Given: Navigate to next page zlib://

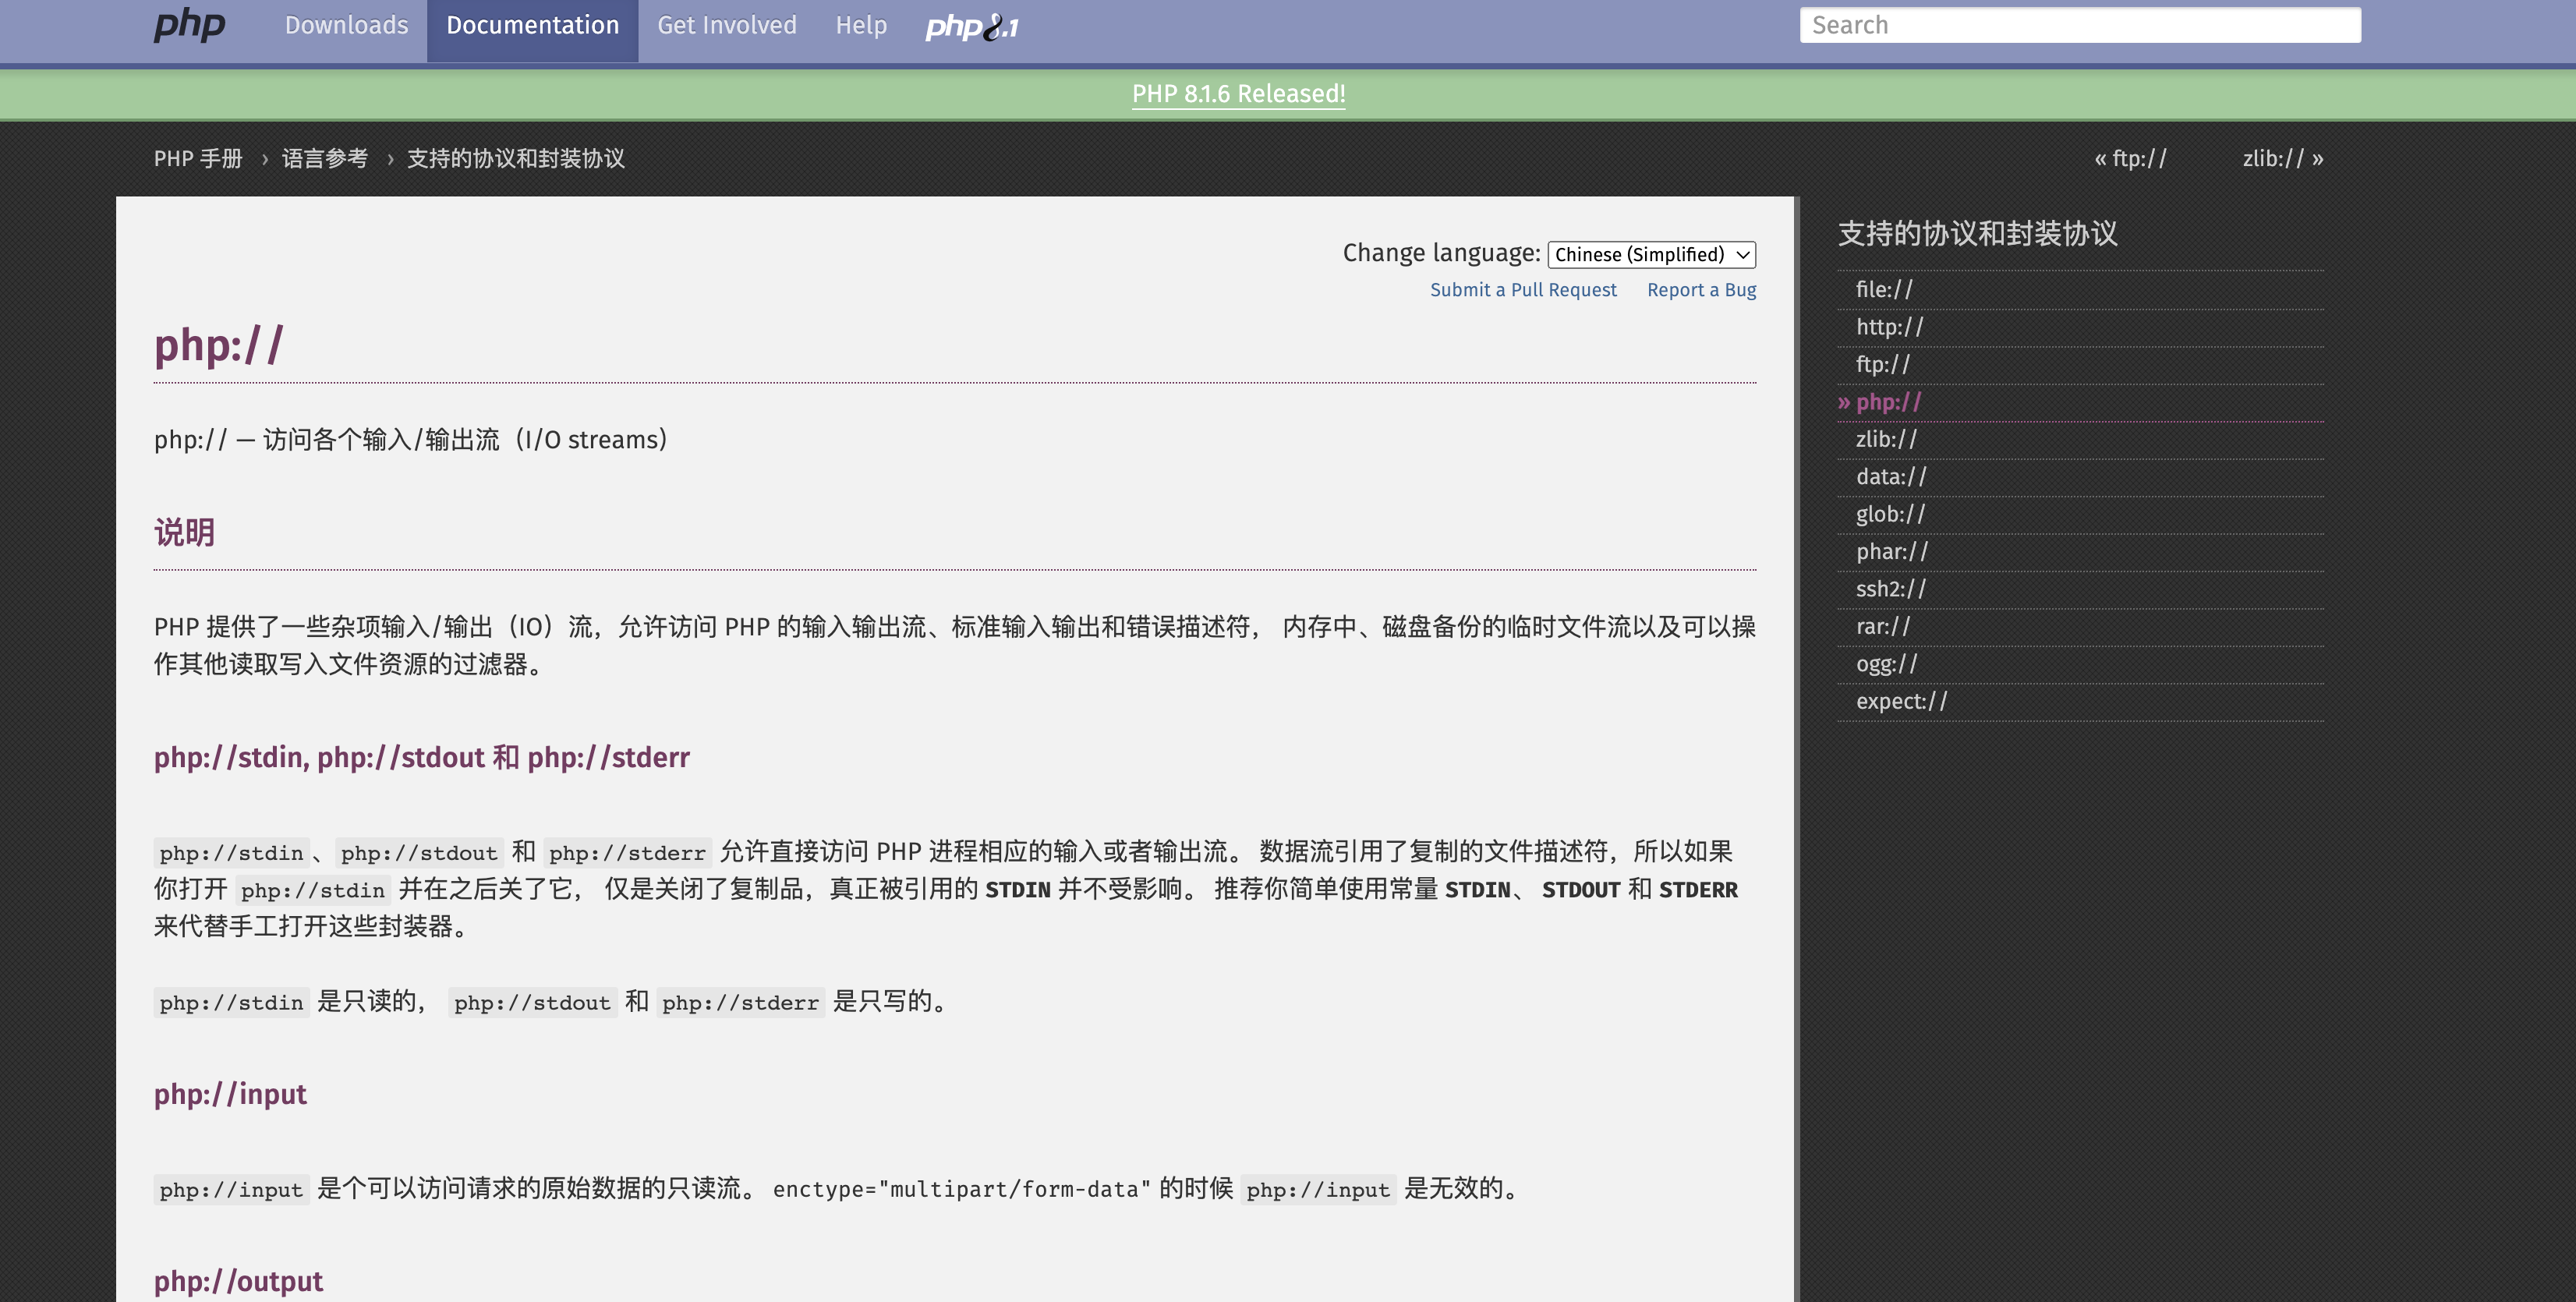Looking at the screenshot, I should pyautogui.click(x=2283, y=159).
